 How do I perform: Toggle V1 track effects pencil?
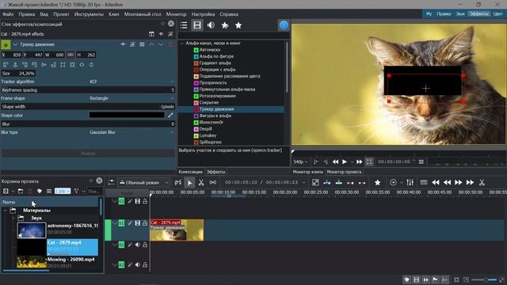pyautogui.click(x=130, y=223)
